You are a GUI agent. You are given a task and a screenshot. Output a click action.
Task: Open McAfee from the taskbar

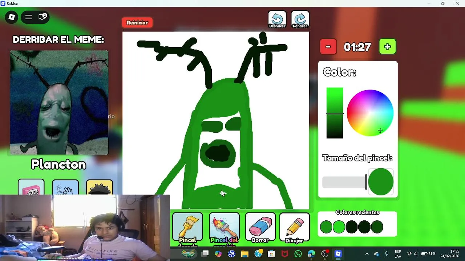[284, 254]
